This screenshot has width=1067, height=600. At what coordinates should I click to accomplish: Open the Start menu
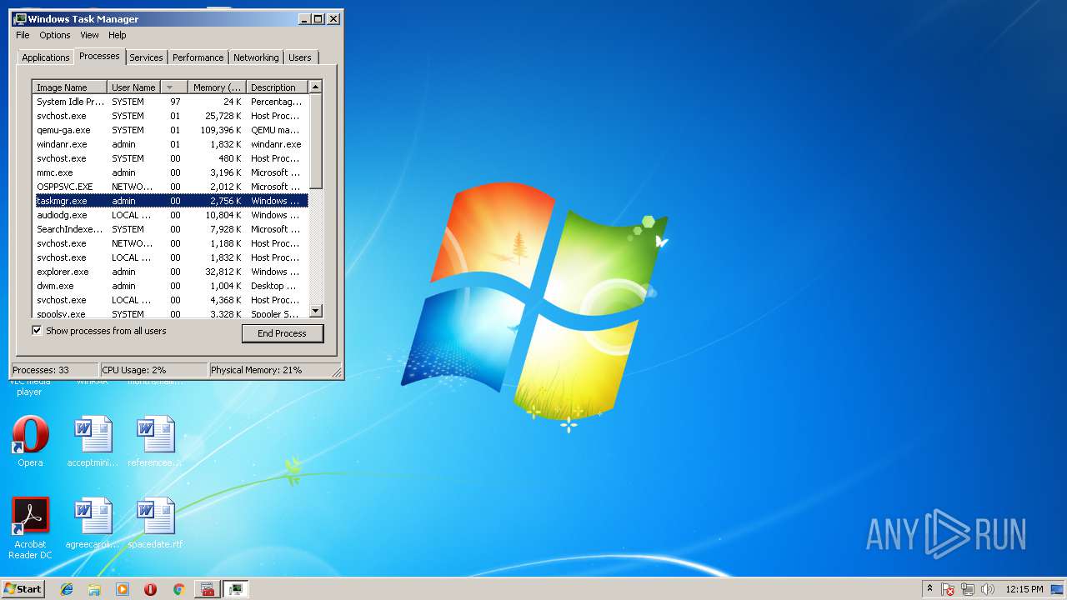point(23,589)
